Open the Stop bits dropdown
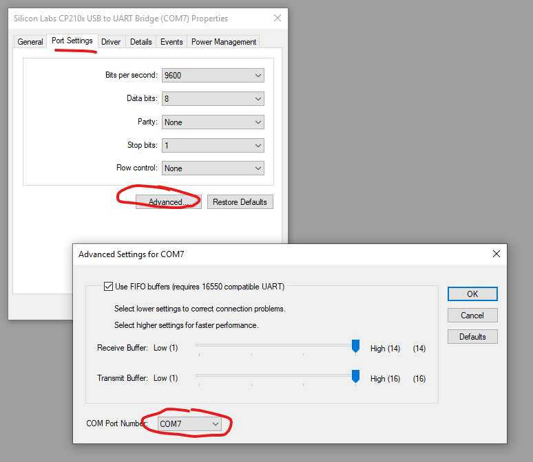 point(213,146)
